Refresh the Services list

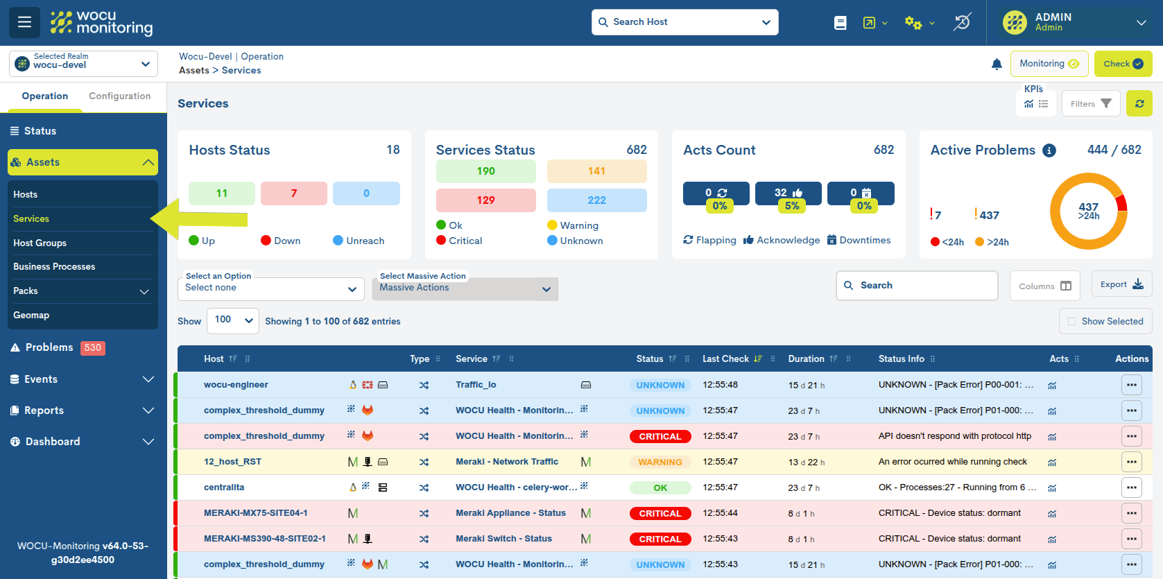[x=1139, y=103]
